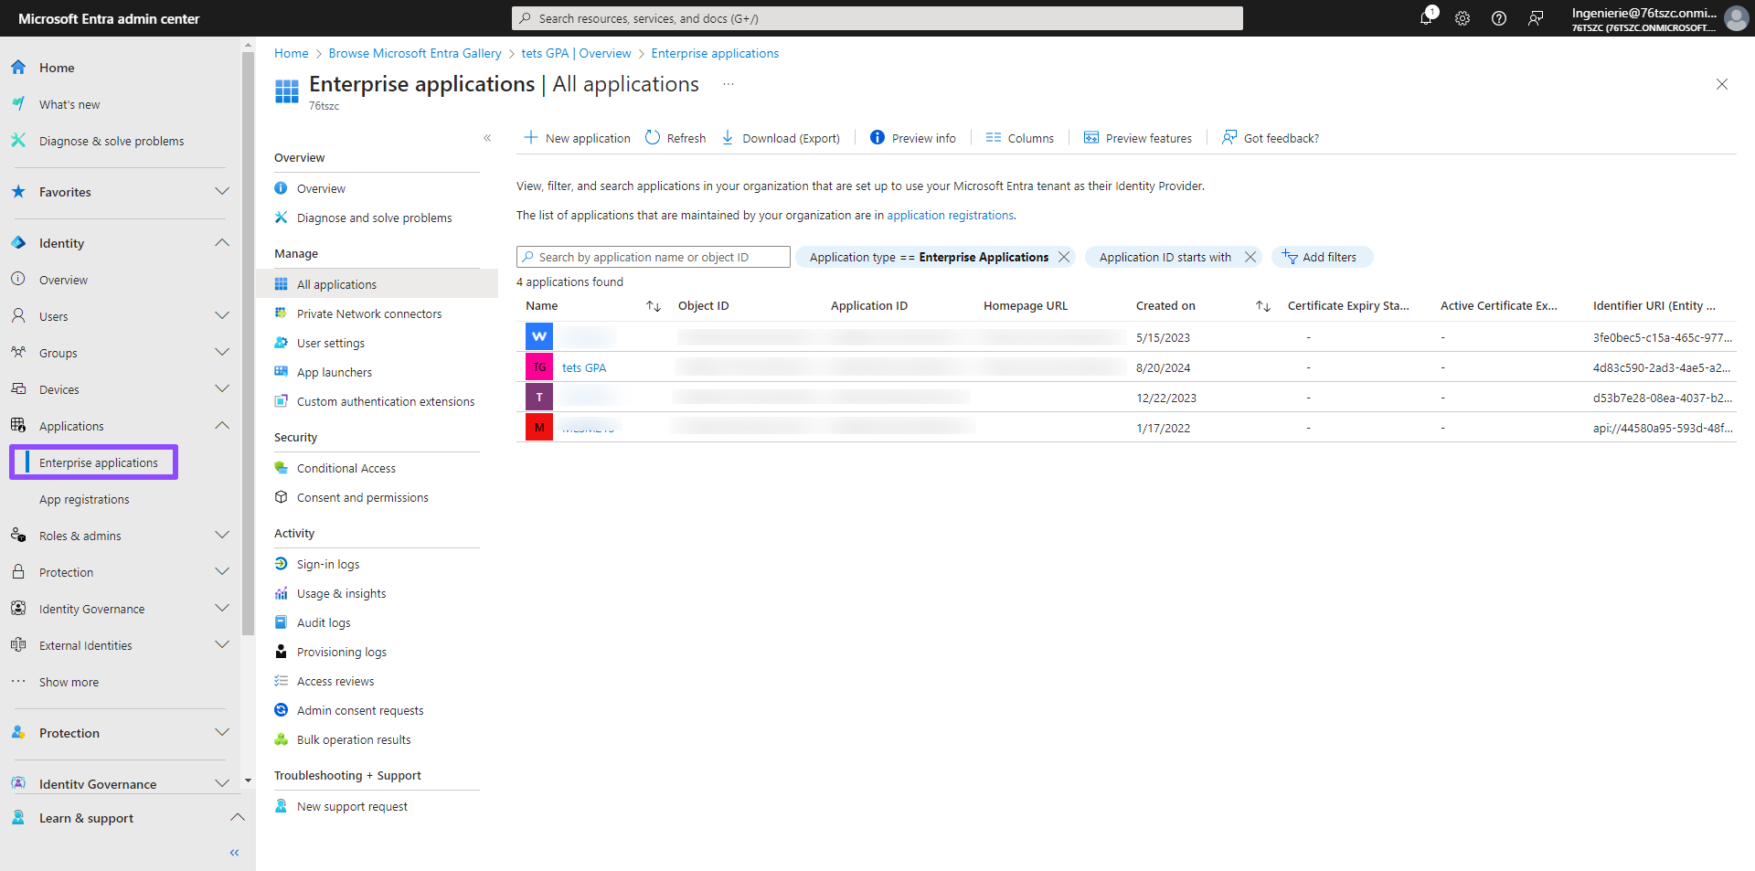Open the settings gear icon
Screen dimensions: 1755x871
click(x=1462, y=18)
